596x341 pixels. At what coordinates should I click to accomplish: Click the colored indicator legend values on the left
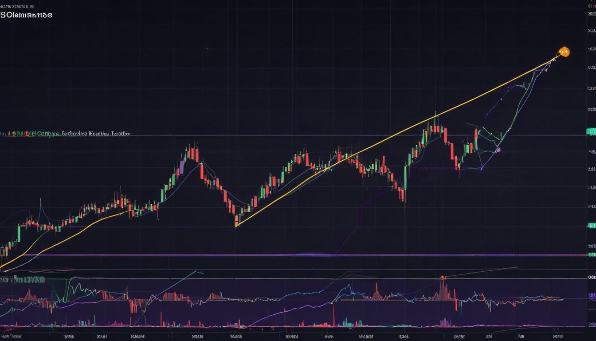(x=18, y=133)
